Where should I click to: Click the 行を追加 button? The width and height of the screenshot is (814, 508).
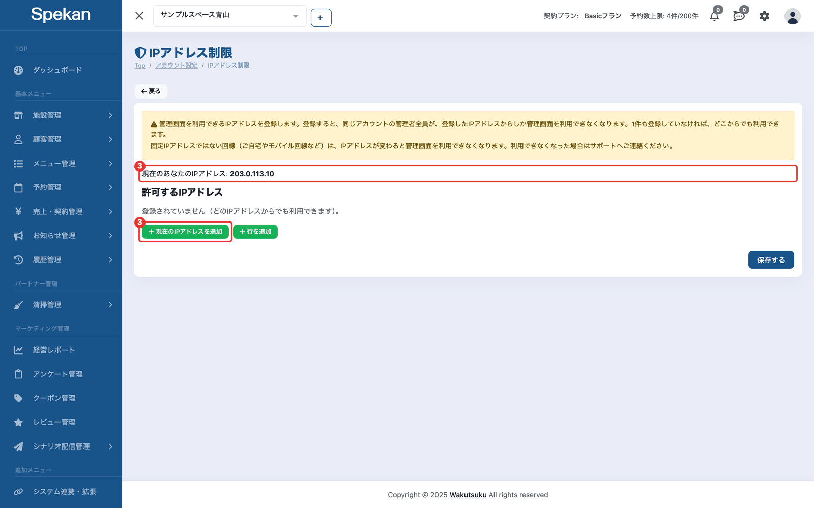[x=255, y=232]
